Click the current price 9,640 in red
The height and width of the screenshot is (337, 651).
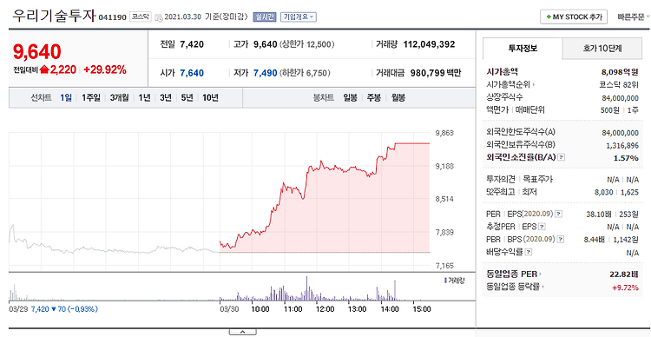pos(37,51)
